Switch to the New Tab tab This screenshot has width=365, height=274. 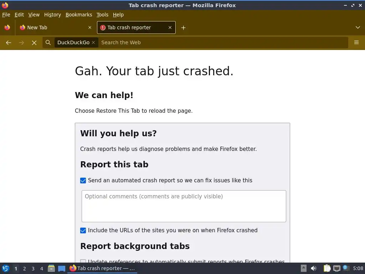pos(56,27)
